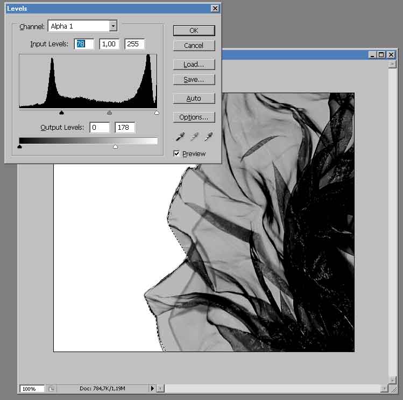Click the histogram display
403x400 pixels.
pos(88,81)
